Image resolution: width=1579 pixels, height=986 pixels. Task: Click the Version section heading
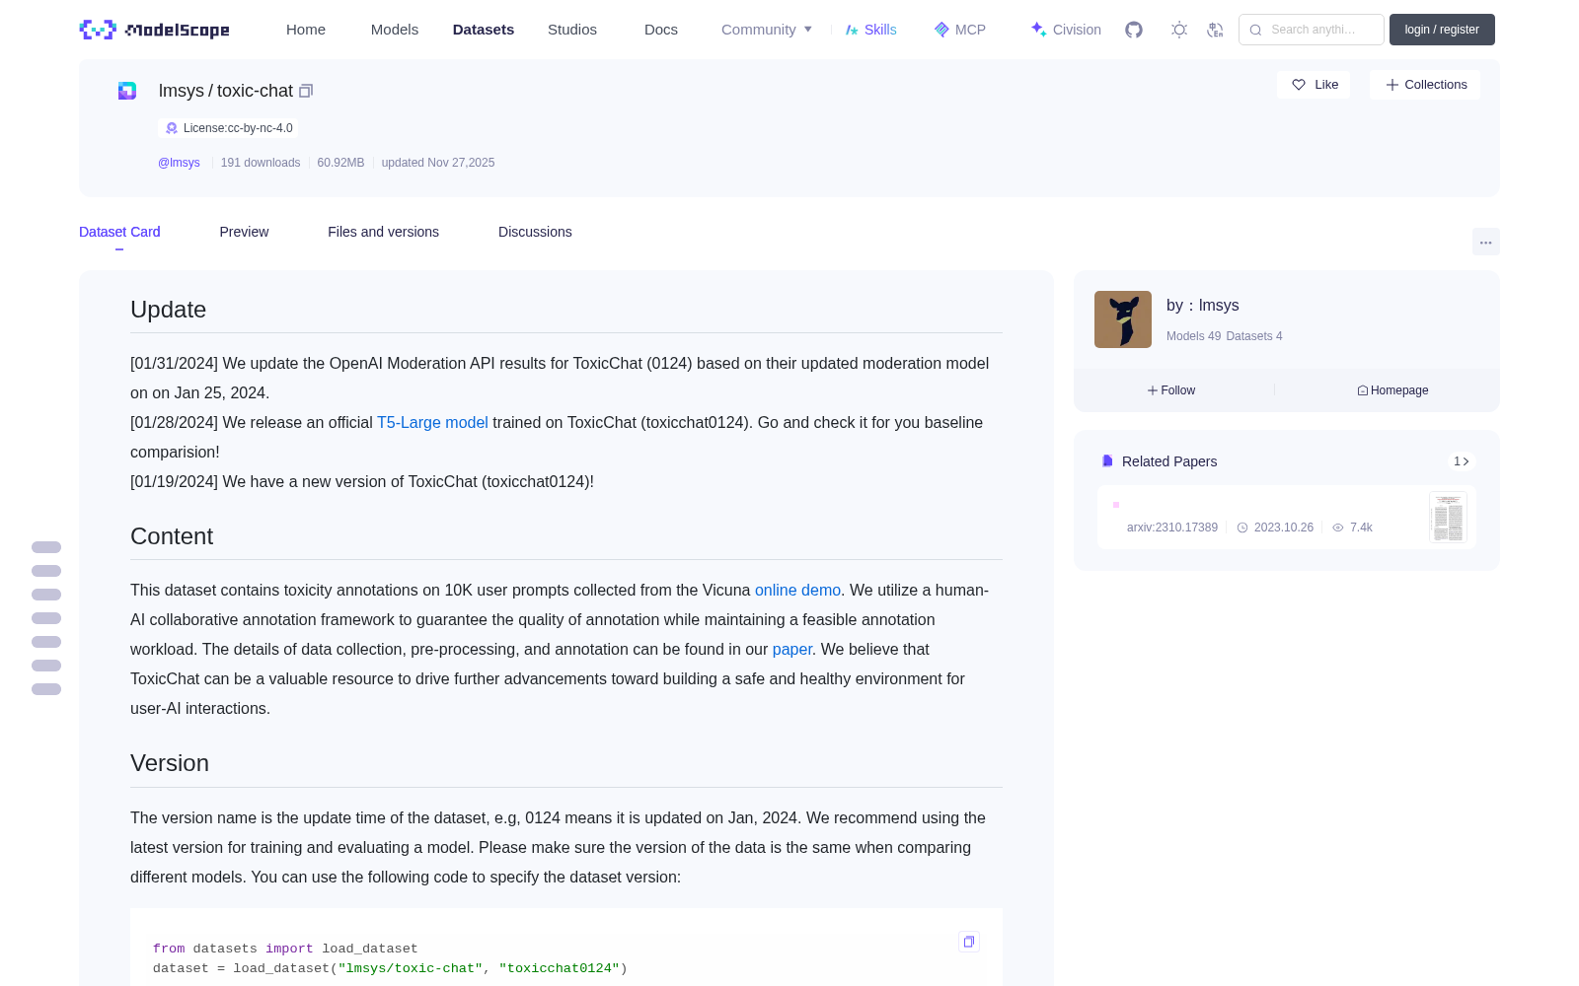170,763
